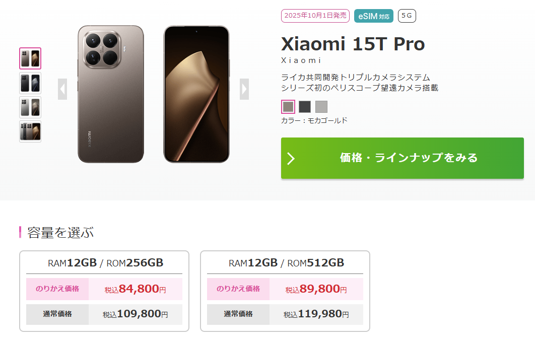Viewport: 535px width, 344px height.
Task: Choose the light gray color swatch
Action: click(x=321, y=107)
